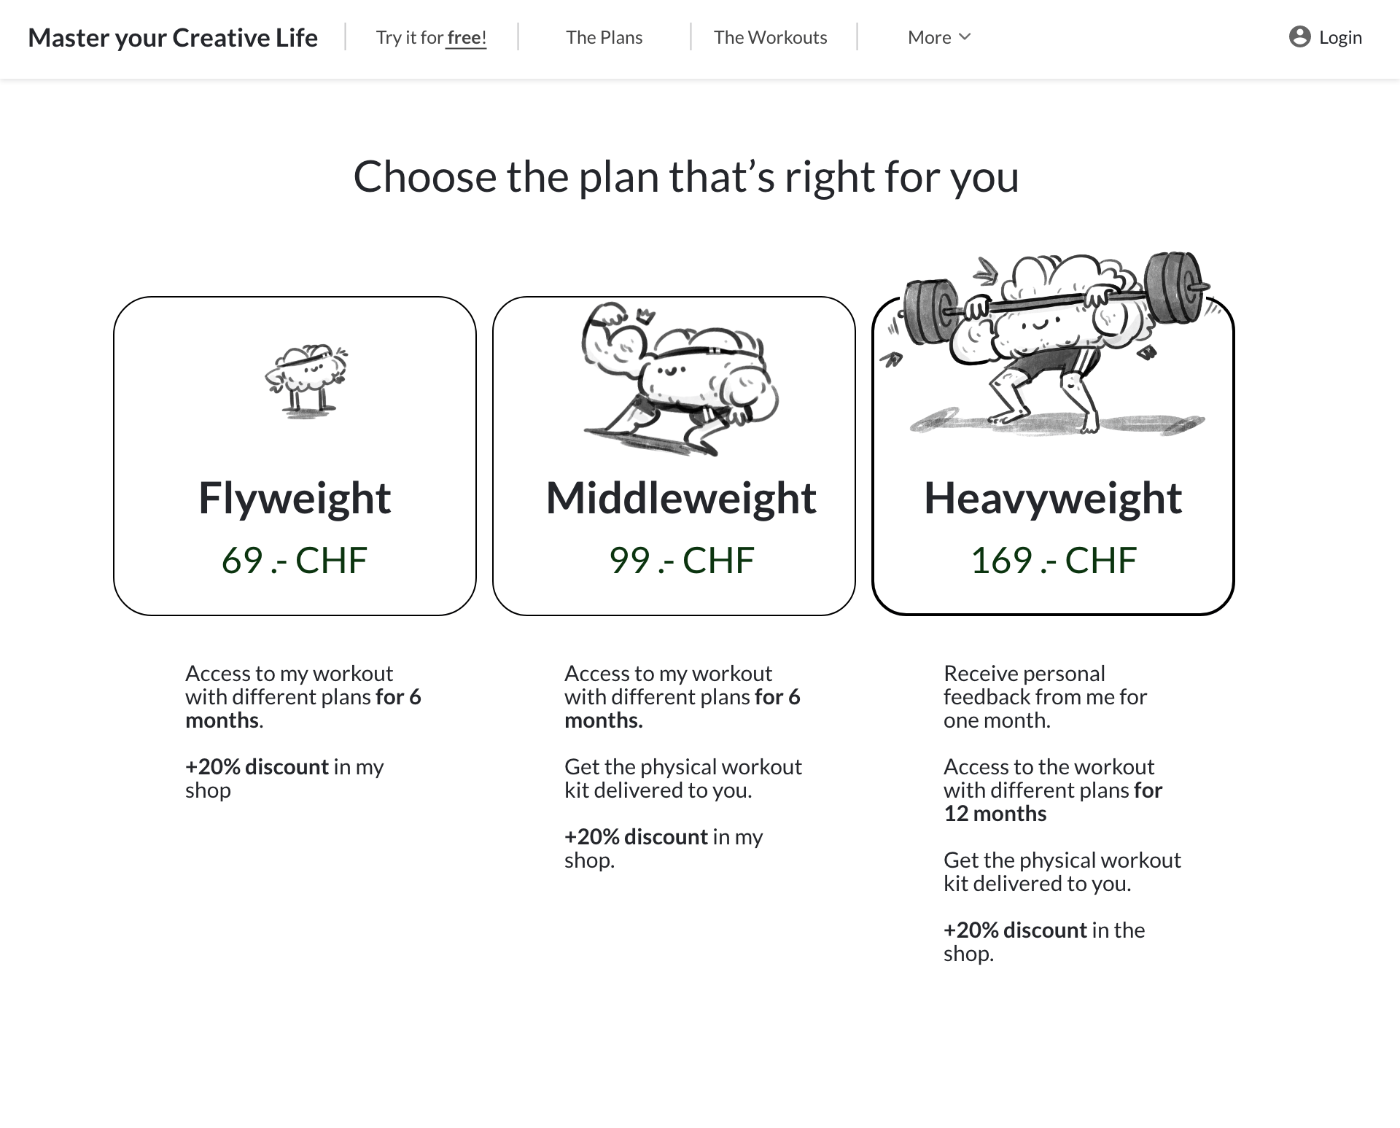Click the 169 .- CHF price
Image resolution: width=1400 pixels, height=1128 pixels.
(x=1053, y=560)
